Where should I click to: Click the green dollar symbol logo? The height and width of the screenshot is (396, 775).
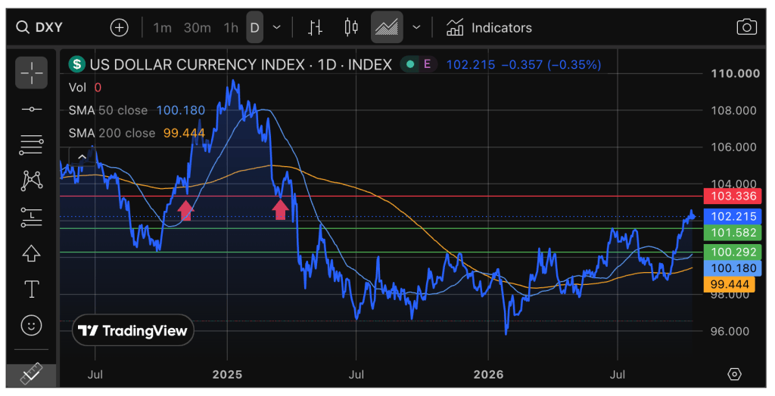[76, 64]
